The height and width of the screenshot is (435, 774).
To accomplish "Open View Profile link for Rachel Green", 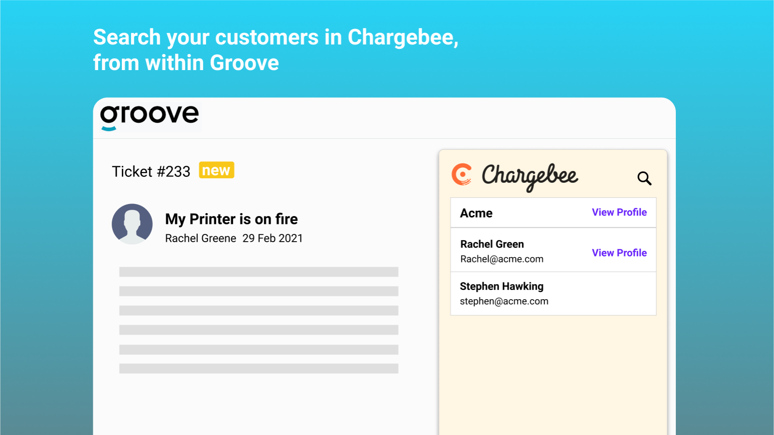I will coord(619,253).
